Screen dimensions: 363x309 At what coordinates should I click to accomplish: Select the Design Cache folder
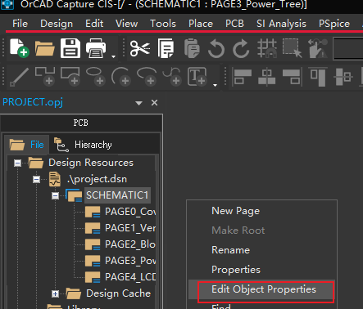118,293
